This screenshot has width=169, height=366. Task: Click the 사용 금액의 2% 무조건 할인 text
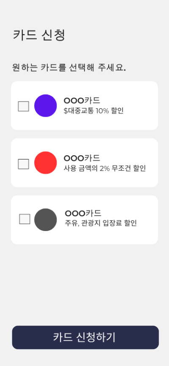click(105, 168)
